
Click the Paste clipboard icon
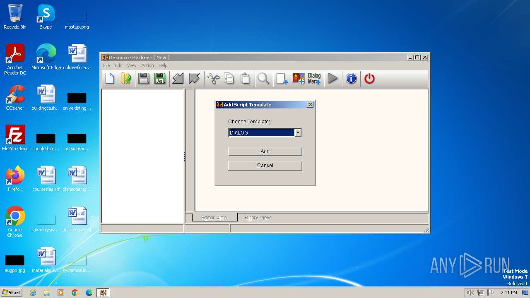245,78
